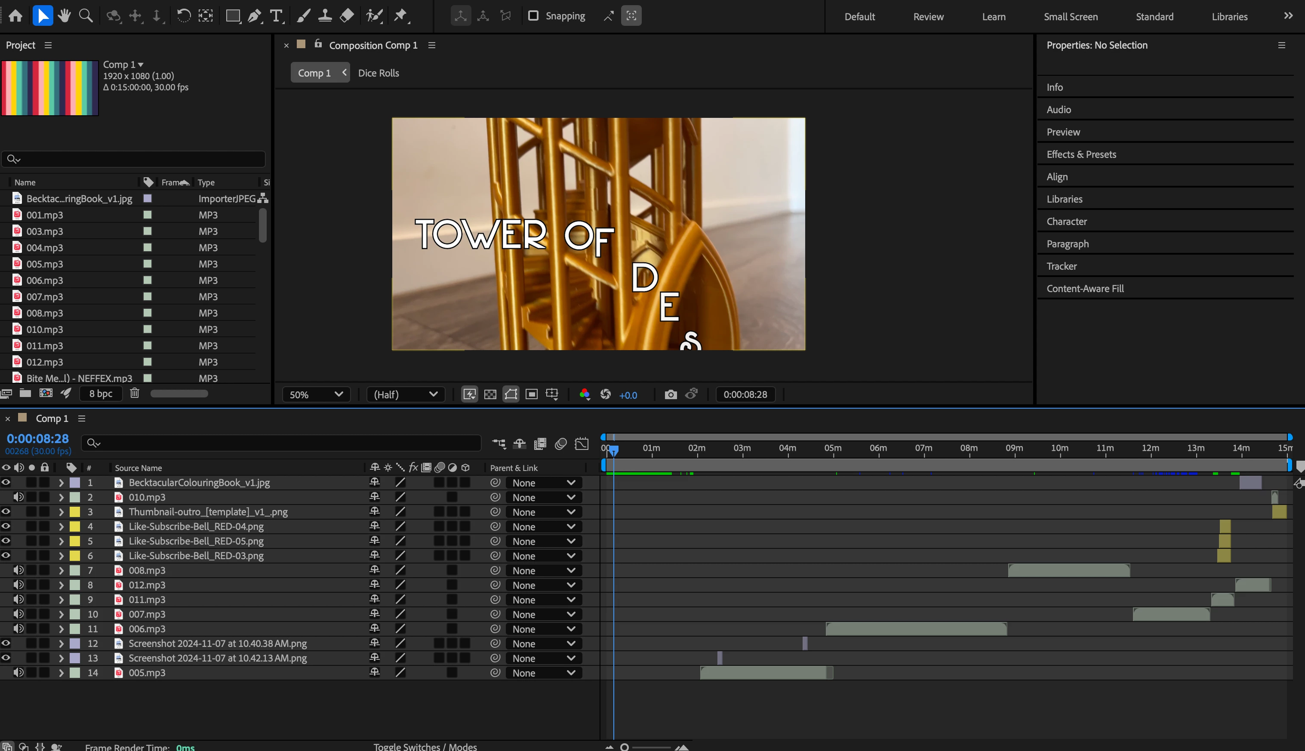Enable the Snapping checkbox
This screenshot has width=1305, height=751.
[x=533, y=16]
